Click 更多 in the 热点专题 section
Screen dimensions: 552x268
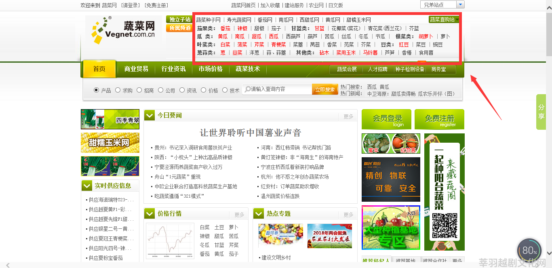tap(348, 215)
